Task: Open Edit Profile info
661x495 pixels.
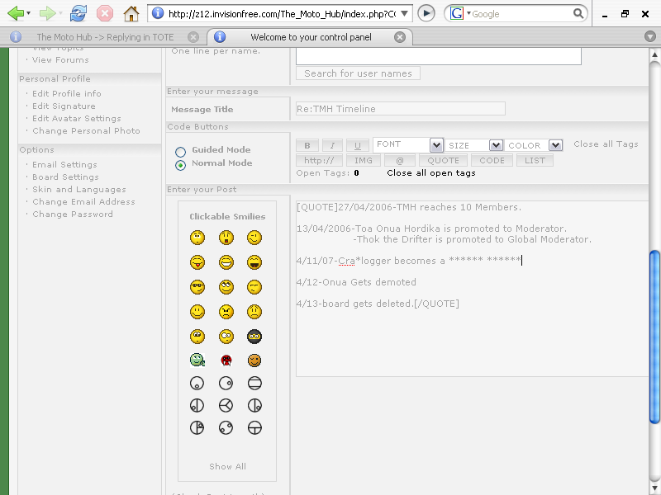Action: tap(67, 93)
